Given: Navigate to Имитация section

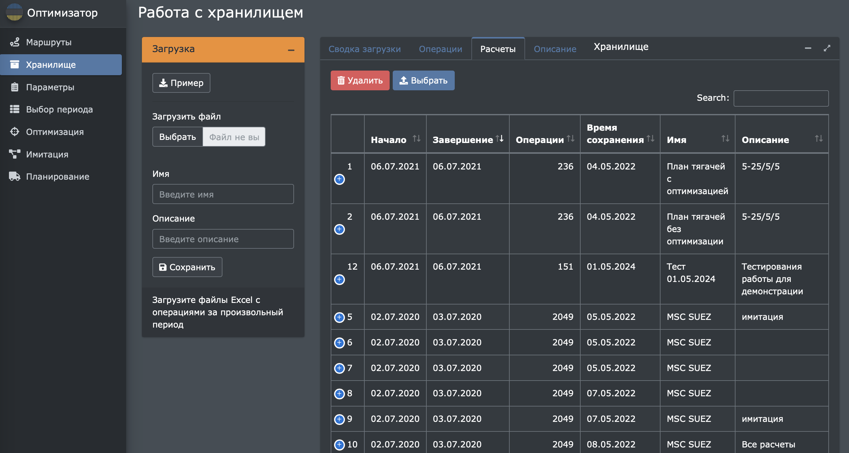Looking at the screenshot, I should [x=47, y=154].
